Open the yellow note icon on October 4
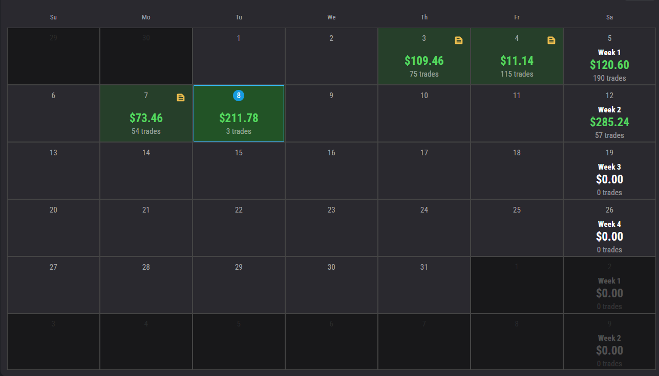This screenshot has height=376, width=659. pyautogui.click(x=551, y=40)
